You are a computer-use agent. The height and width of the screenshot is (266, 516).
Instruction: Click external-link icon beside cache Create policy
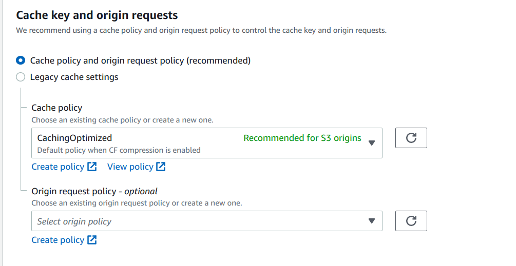click(92, 167)
